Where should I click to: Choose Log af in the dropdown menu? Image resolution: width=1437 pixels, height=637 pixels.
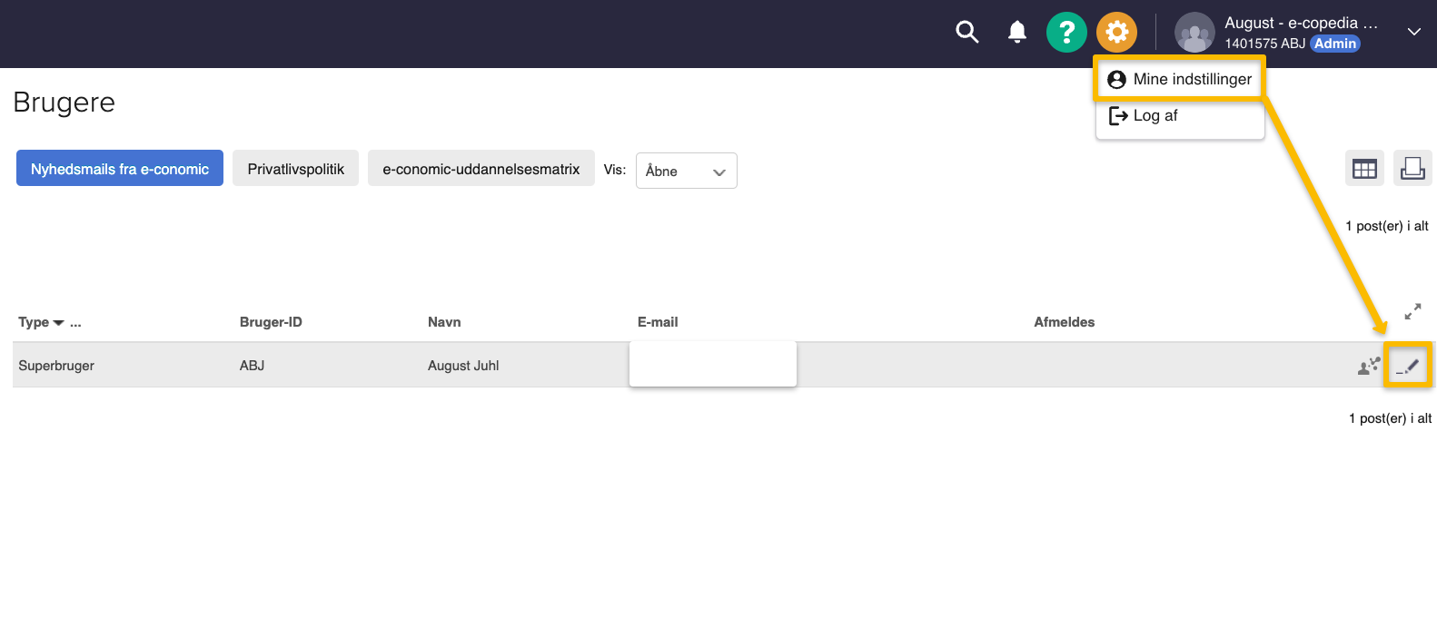click(x=1155, y=116)
